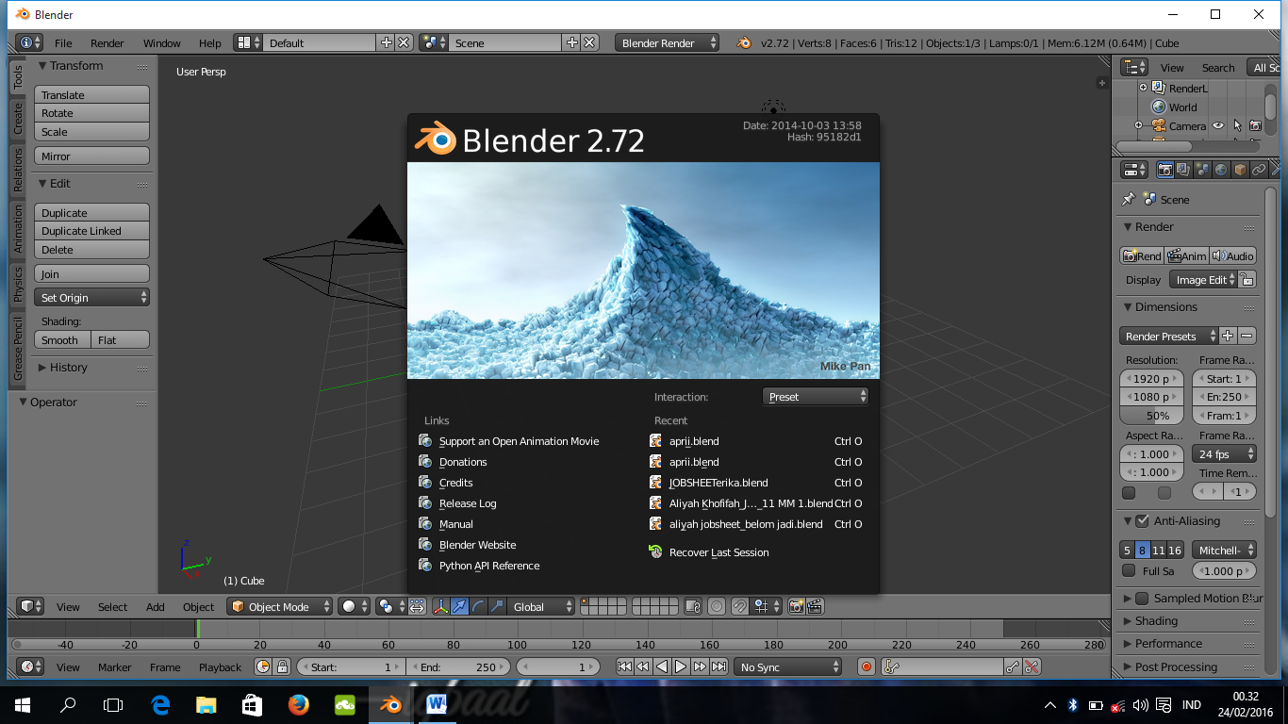Open the timeline editor type selector

click(x=31, y=666)
